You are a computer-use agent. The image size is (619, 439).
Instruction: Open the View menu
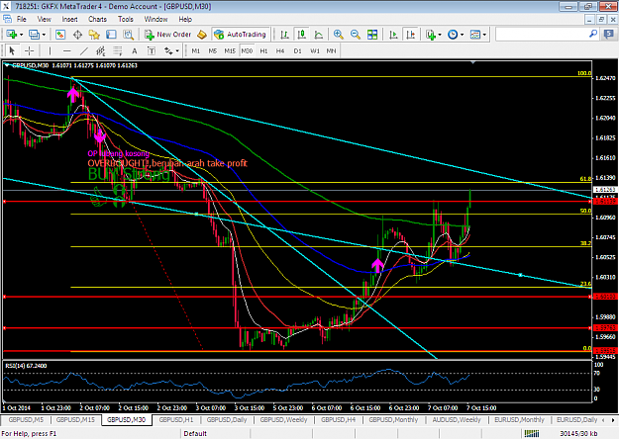tap(45, 19)
